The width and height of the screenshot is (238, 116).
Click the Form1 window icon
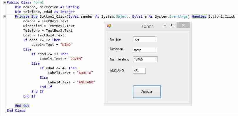coord(109,26)
